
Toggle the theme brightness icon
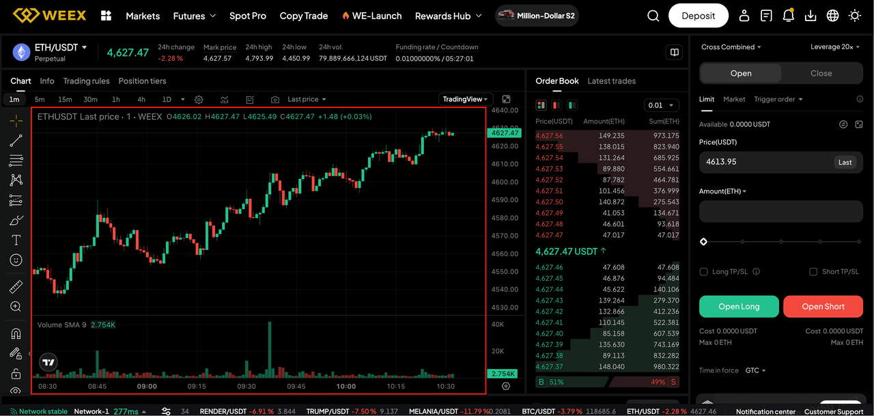tap(854, 15)
